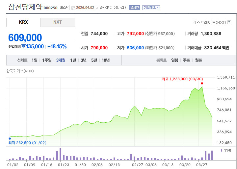The image size is (237, 169).
Task: Click the 코스닥 market badge
Action: (64, 8)
